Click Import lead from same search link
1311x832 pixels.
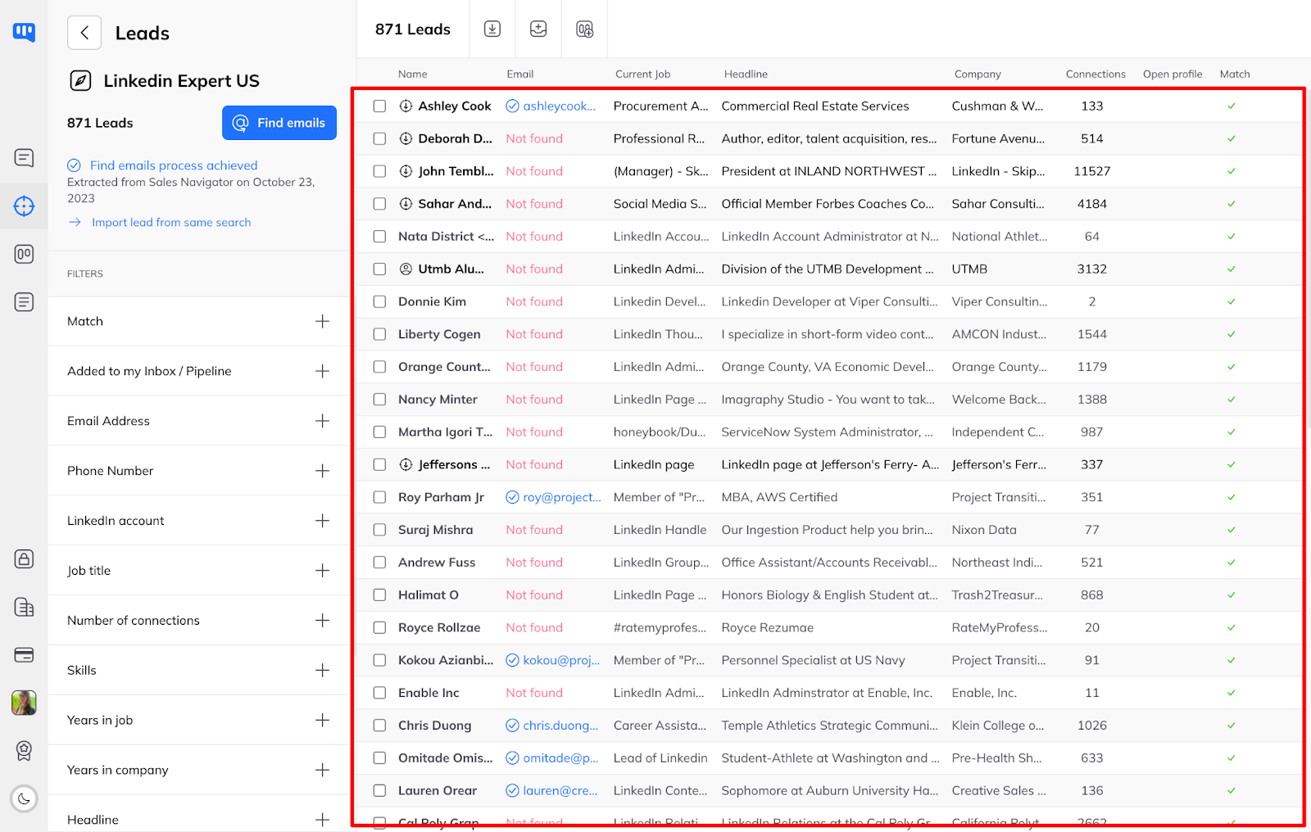tap(171, 222)
